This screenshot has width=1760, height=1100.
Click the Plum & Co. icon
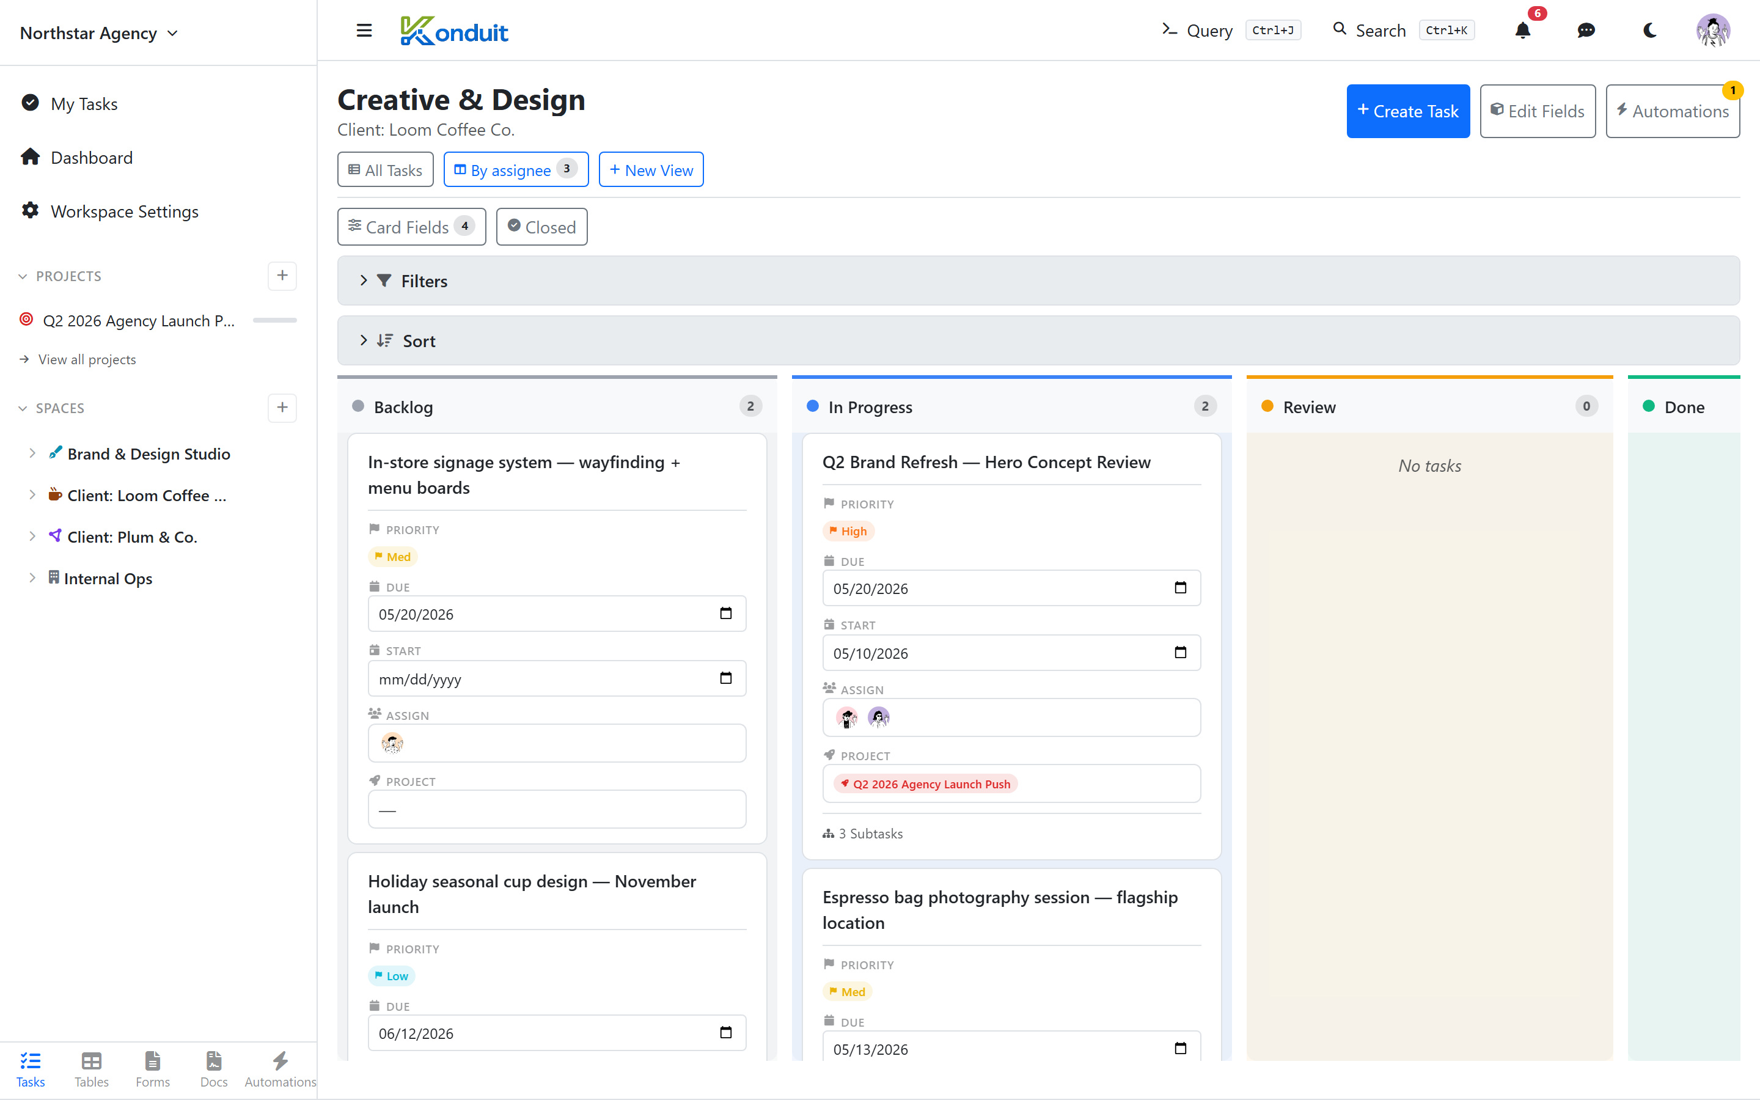pos(54,535)
